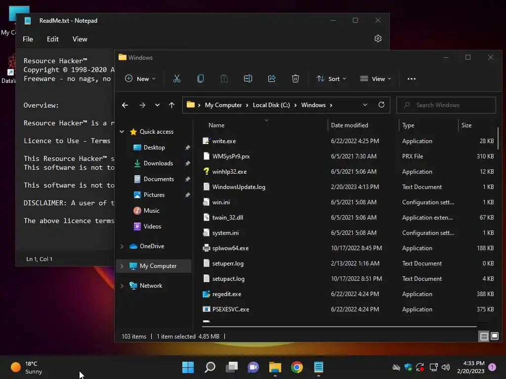Screen dimensions: 506x379
Task: Open volume control in system tray
Action: (x=446, y=367)
